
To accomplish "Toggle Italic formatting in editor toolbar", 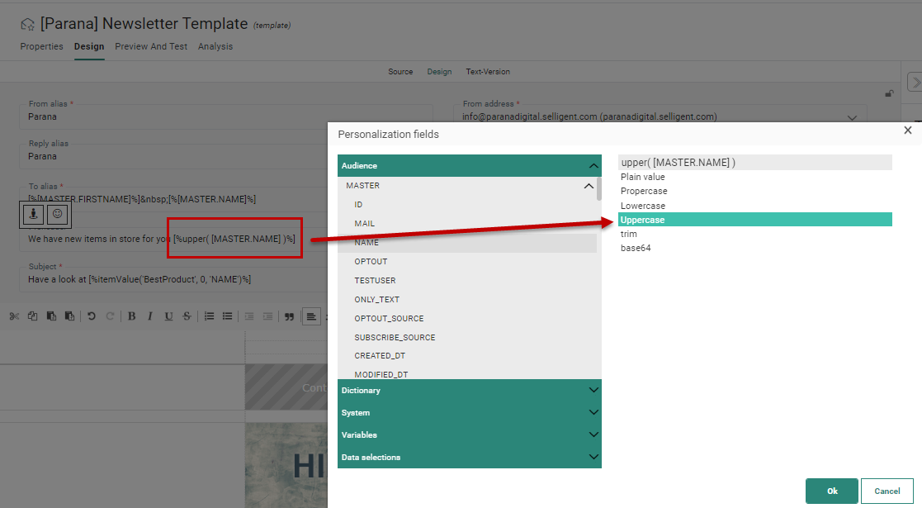I will [x=149, y=316].
